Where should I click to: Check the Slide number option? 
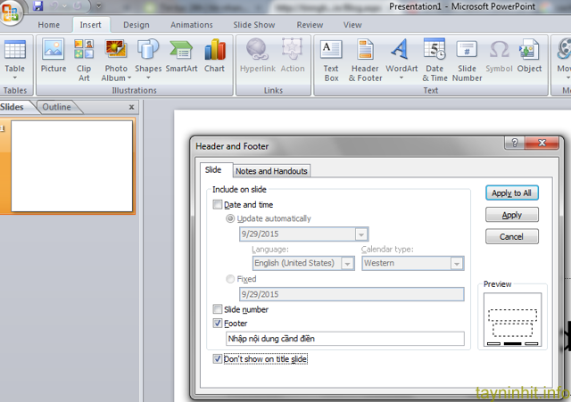pos(218,309)
